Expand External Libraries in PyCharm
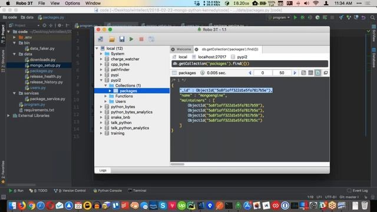The width and height of the screenshot is (377, 212). (9, 115)
